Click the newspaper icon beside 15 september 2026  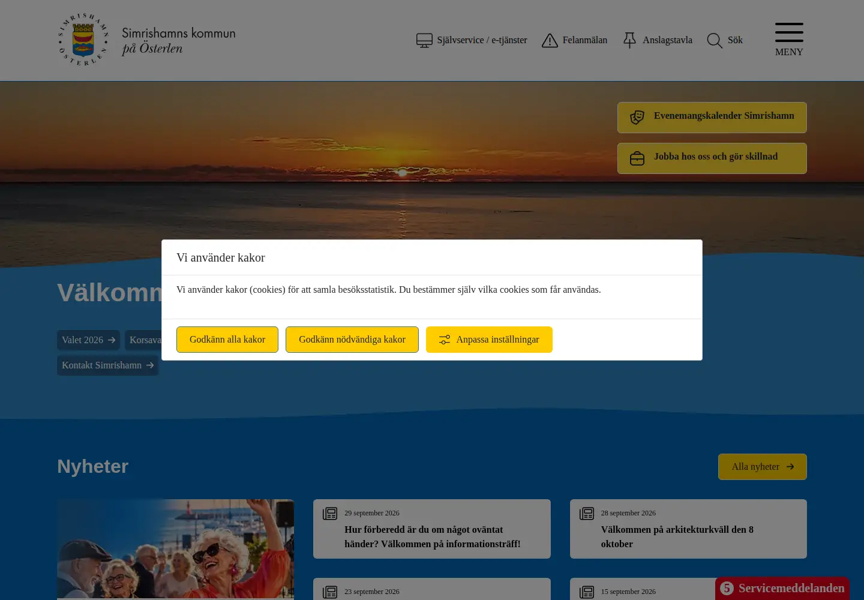587,592
